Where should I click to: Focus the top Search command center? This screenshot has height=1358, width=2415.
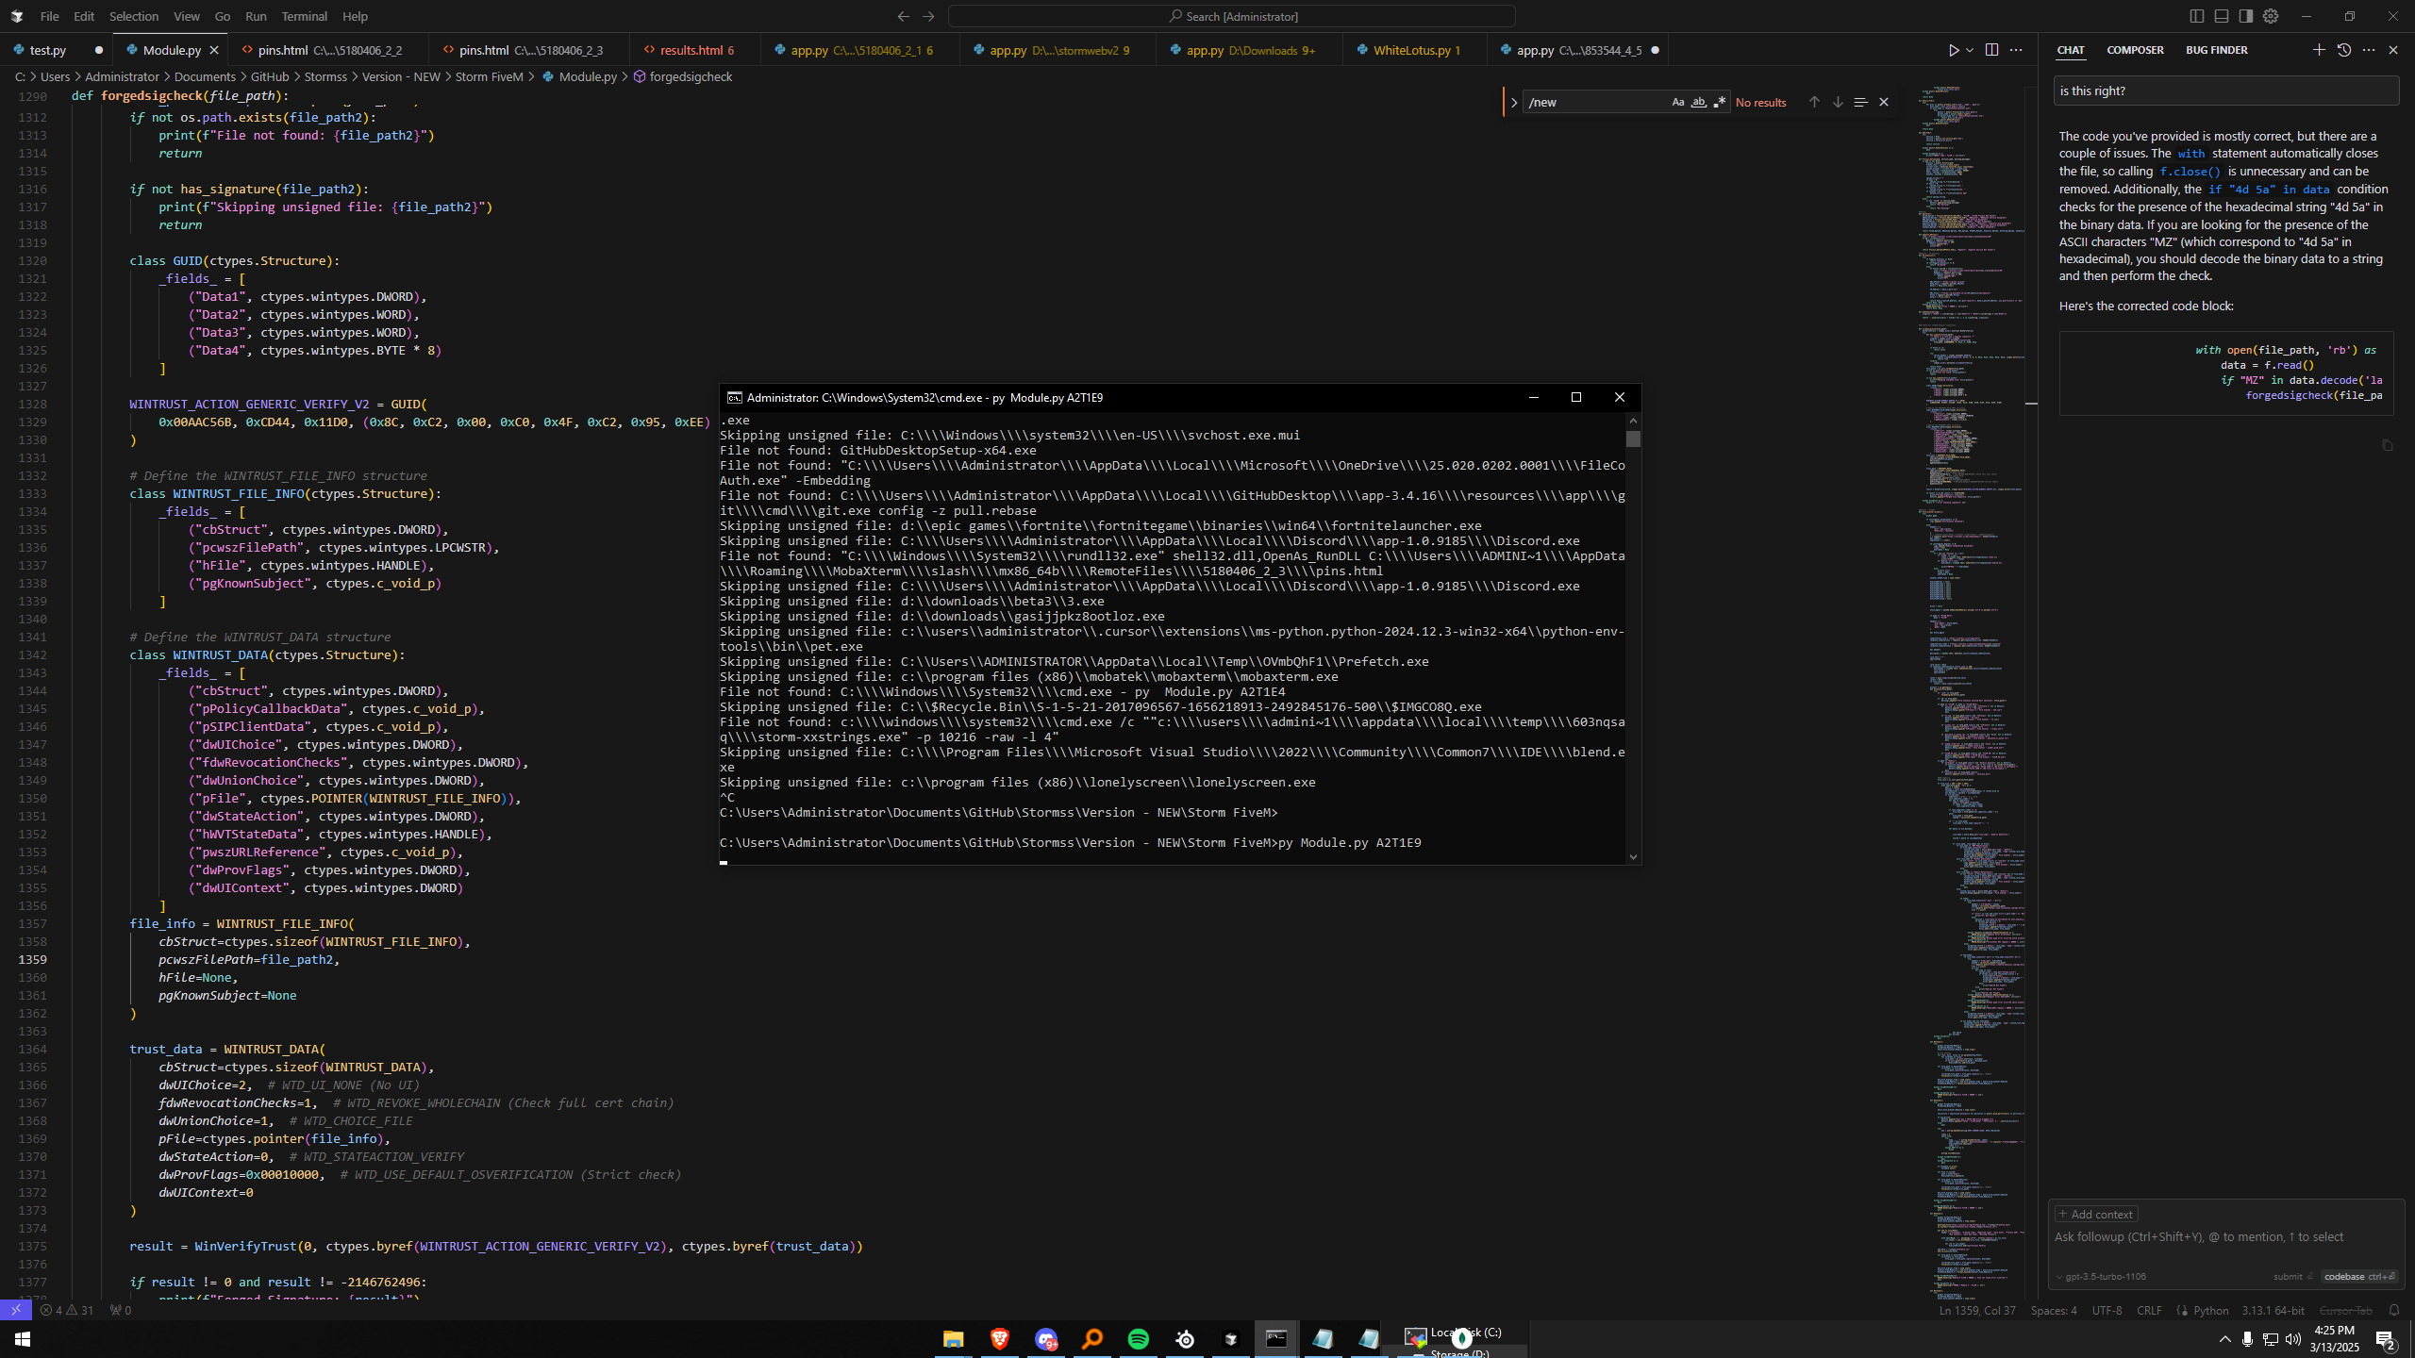point(1232,16)
